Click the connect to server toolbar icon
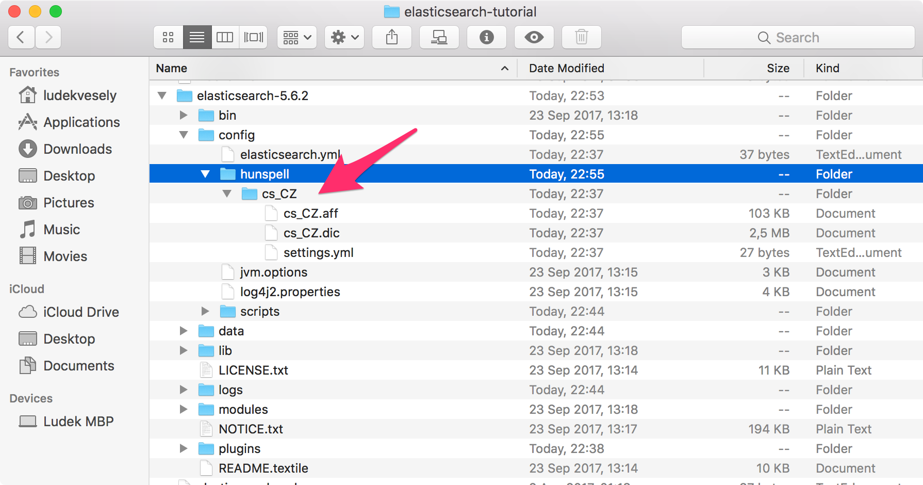 [x=439, y=37]
